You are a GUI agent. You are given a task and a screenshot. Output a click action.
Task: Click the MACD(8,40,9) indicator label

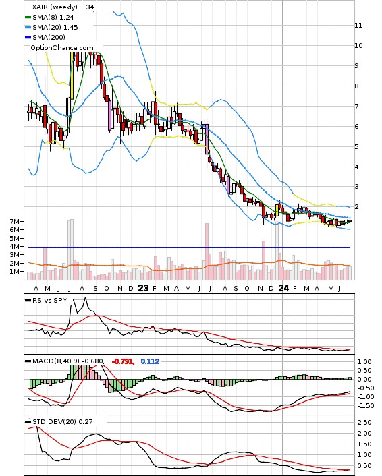56,361
